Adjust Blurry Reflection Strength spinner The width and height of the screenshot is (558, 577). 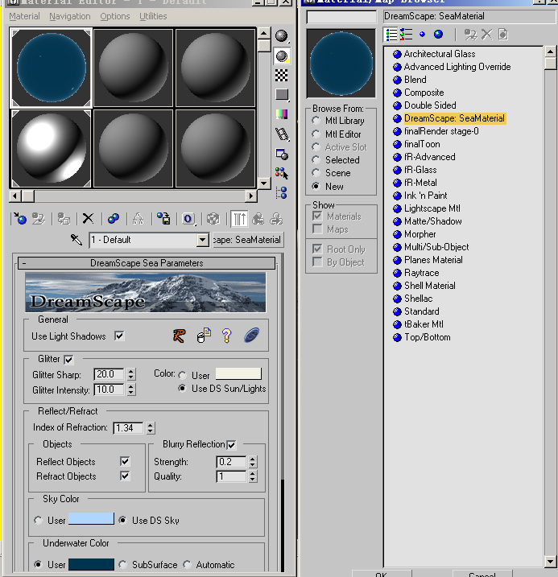click(253, 462)
